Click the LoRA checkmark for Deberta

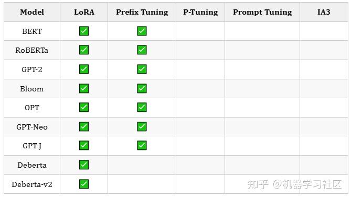pyautogui.click(x=84, y=165)
